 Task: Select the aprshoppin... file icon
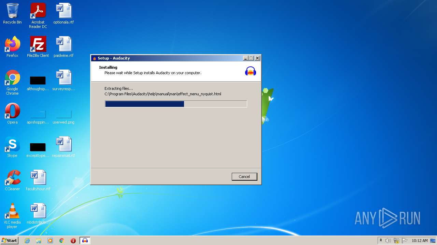(x=38, y=117)
